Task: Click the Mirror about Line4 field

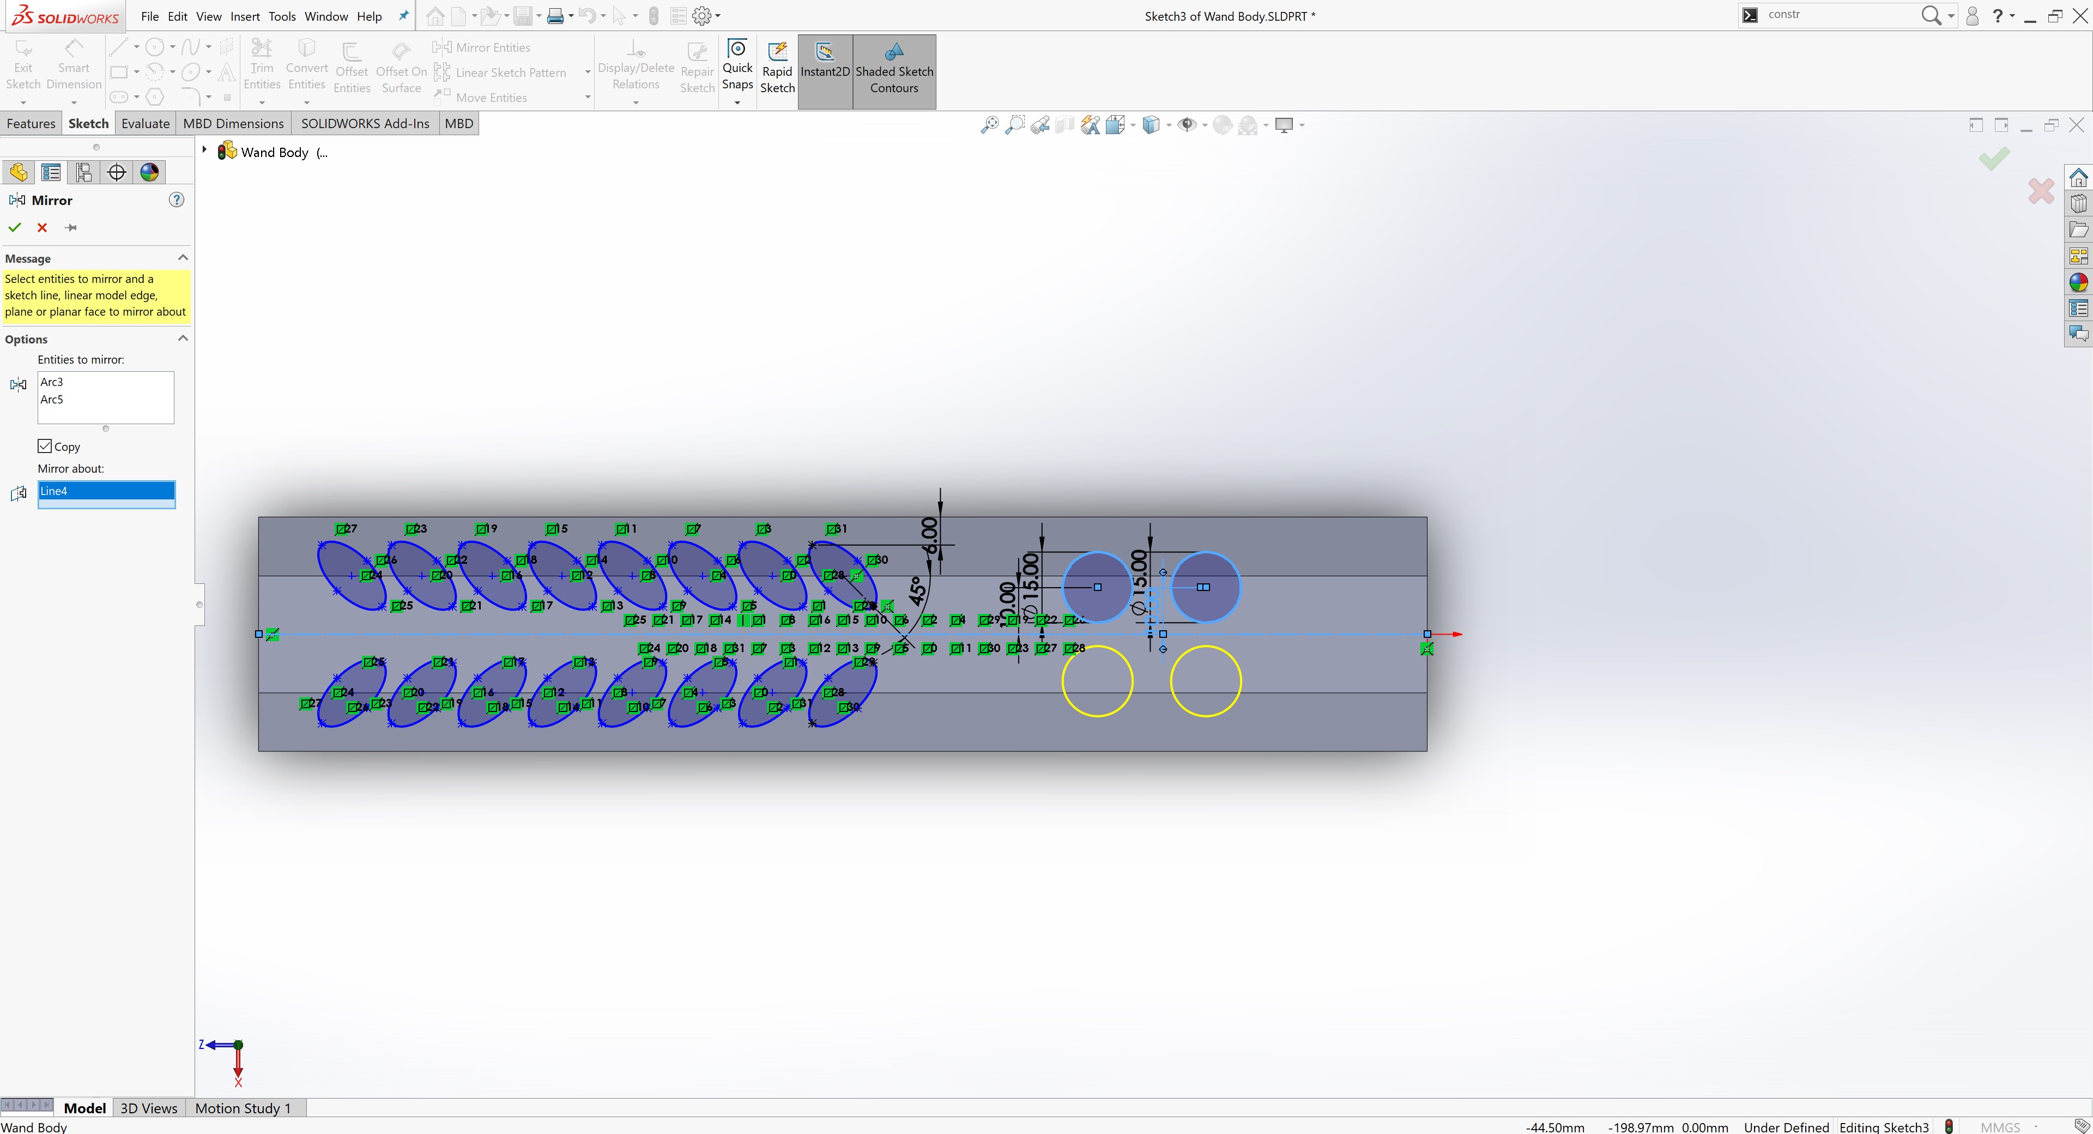Action: [106, 491]
